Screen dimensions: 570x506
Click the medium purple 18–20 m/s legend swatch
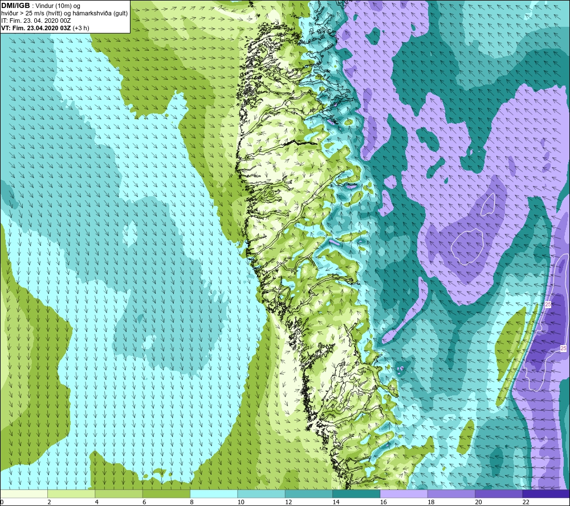451,493
